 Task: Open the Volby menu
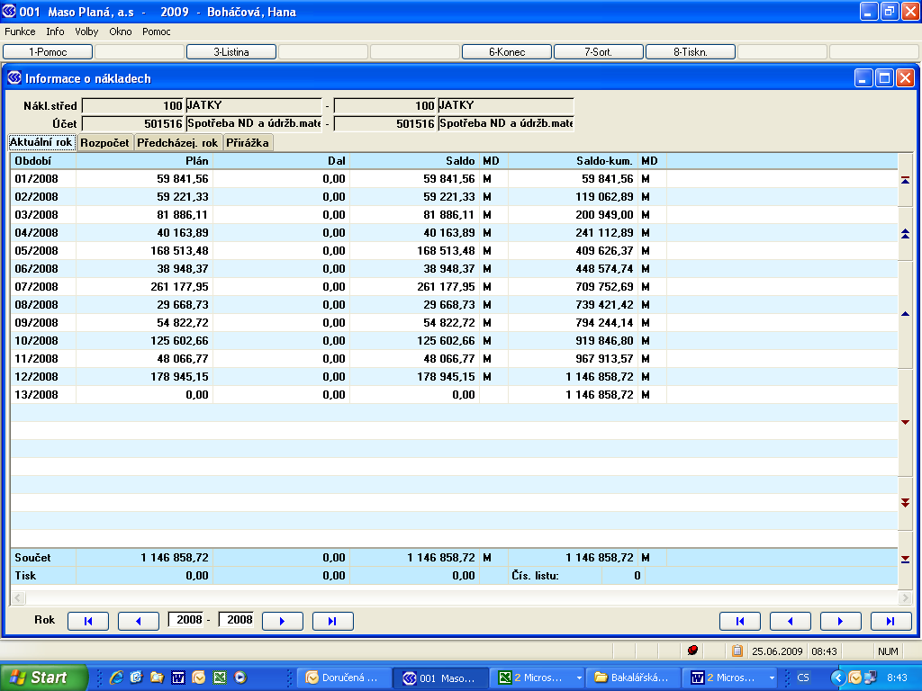coord(86,31)
